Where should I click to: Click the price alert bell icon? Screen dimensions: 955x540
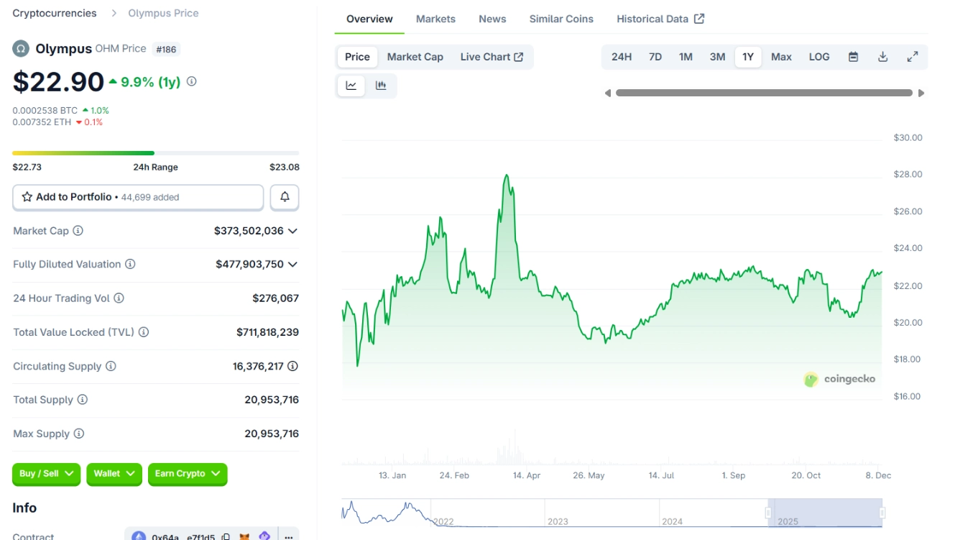click(x=285, y=197)
